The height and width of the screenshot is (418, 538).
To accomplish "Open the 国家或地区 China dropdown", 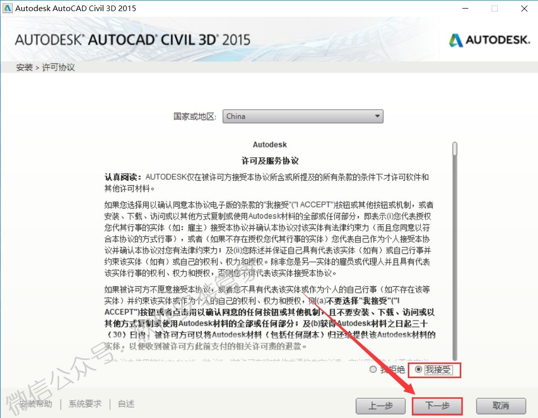I will (x=303, y=117).
